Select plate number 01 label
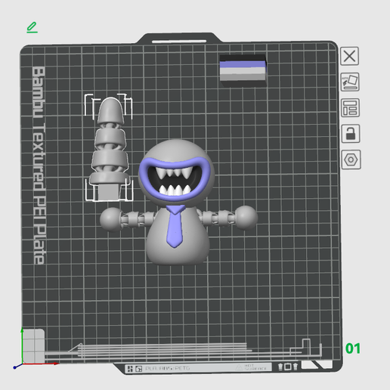 tap(353, 348)
